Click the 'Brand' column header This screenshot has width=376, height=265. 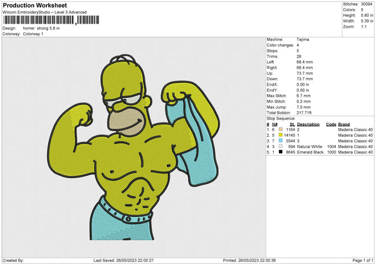[x=344, y=124]
